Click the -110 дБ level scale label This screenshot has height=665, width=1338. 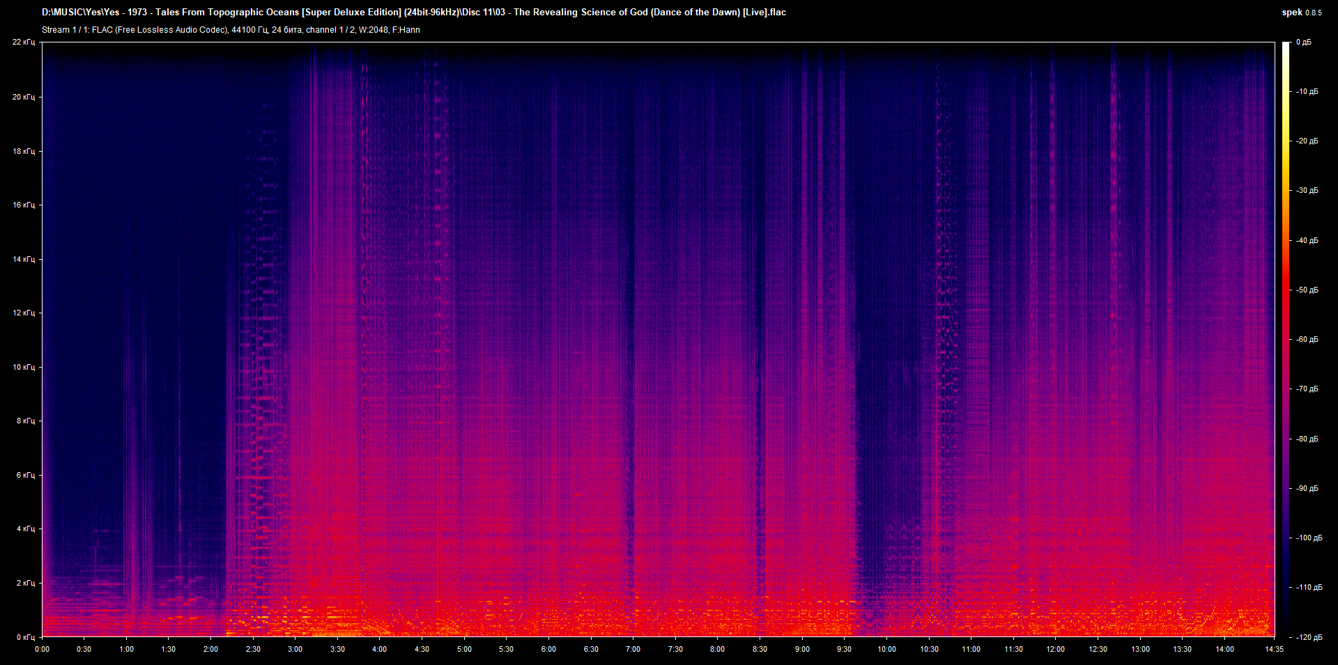(1309, 588)
